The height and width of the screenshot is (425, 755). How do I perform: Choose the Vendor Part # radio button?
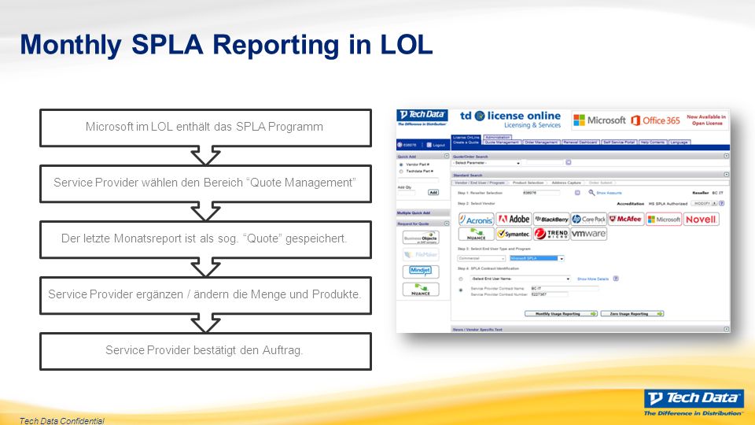coord(401,164)
